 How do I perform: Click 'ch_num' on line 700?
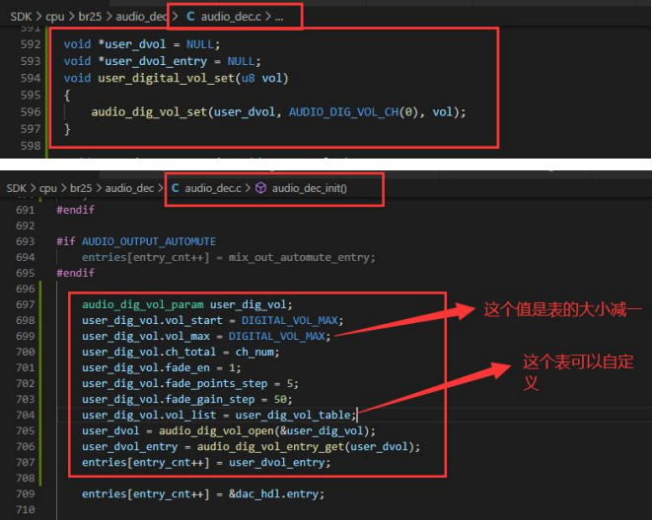point(254,352)
